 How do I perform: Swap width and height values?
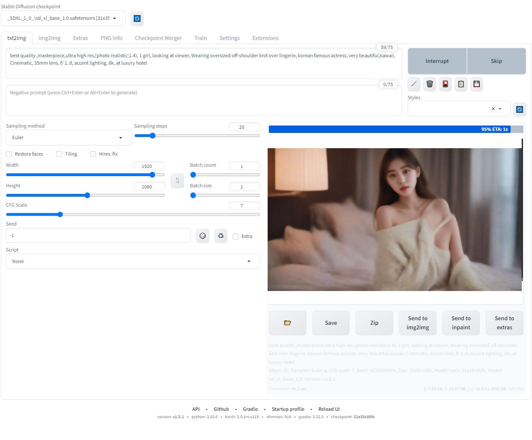[177, 180]
